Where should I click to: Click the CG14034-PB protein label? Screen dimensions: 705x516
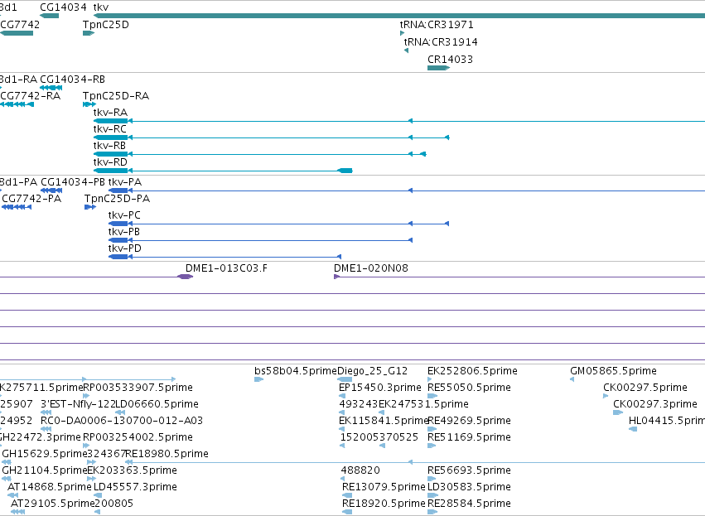tap(73, 182)
